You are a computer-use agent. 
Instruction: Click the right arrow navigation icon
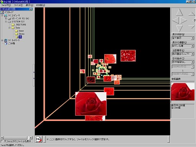pyautogui.click(x=183, y=20)
